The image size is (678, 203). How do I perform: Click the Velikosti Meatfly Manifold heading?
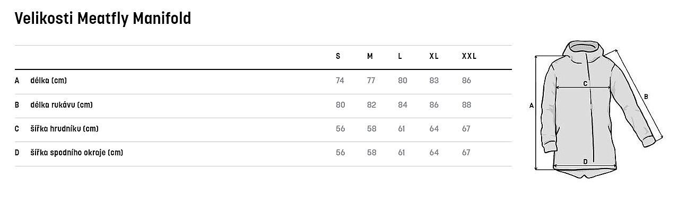pos(103,19)
